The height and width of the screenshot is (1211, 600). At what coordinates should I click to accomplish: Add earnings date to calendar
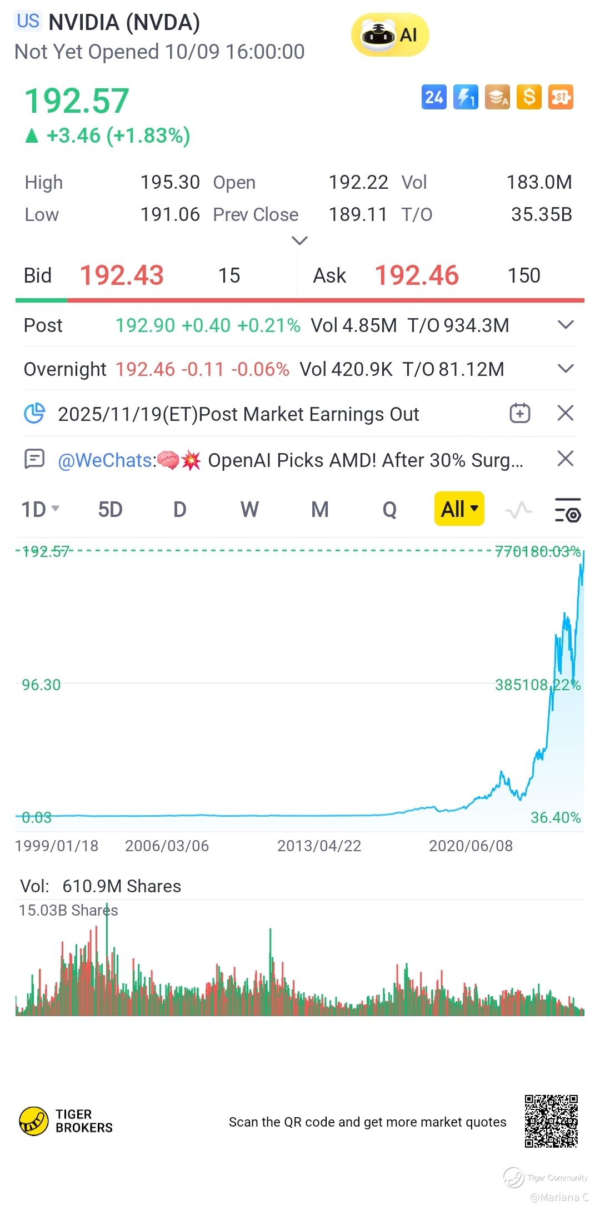click(520, 414)
